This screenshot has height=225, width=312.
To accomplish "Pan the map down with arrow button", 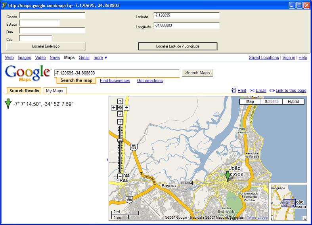I will (120, 114).
